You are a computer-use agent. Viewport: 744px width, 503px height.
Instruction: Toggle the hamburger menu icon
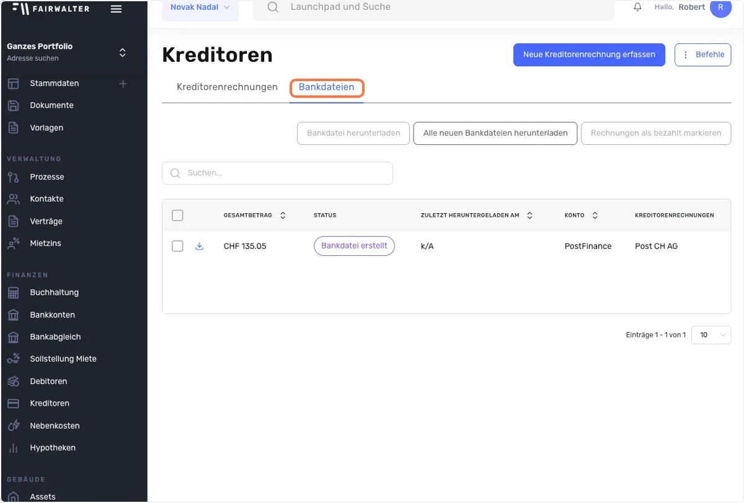point(116,9)
